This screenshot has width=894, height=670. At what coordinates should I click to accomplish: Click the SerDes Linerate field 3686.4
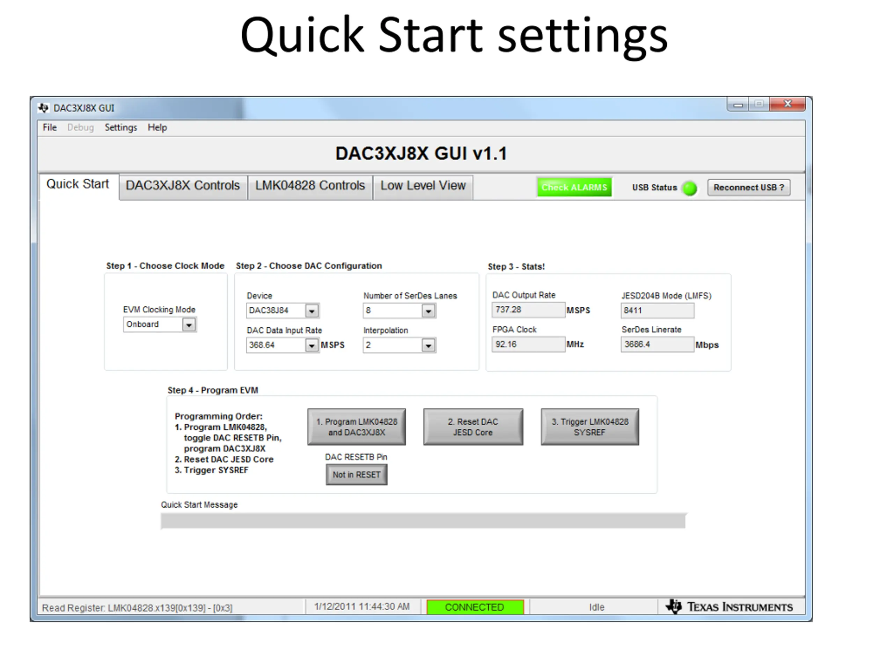(x=658, y=344)
